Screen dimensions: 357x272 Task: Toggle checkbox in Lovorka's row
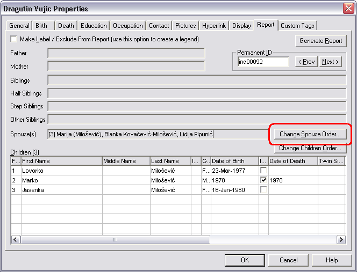pyautogui.click(x=263, y=171)
